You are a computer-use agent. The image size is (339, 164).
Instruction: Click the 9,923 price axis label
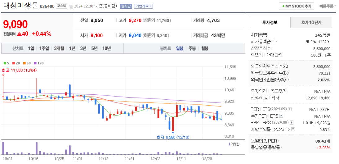(x=230, y=101)
